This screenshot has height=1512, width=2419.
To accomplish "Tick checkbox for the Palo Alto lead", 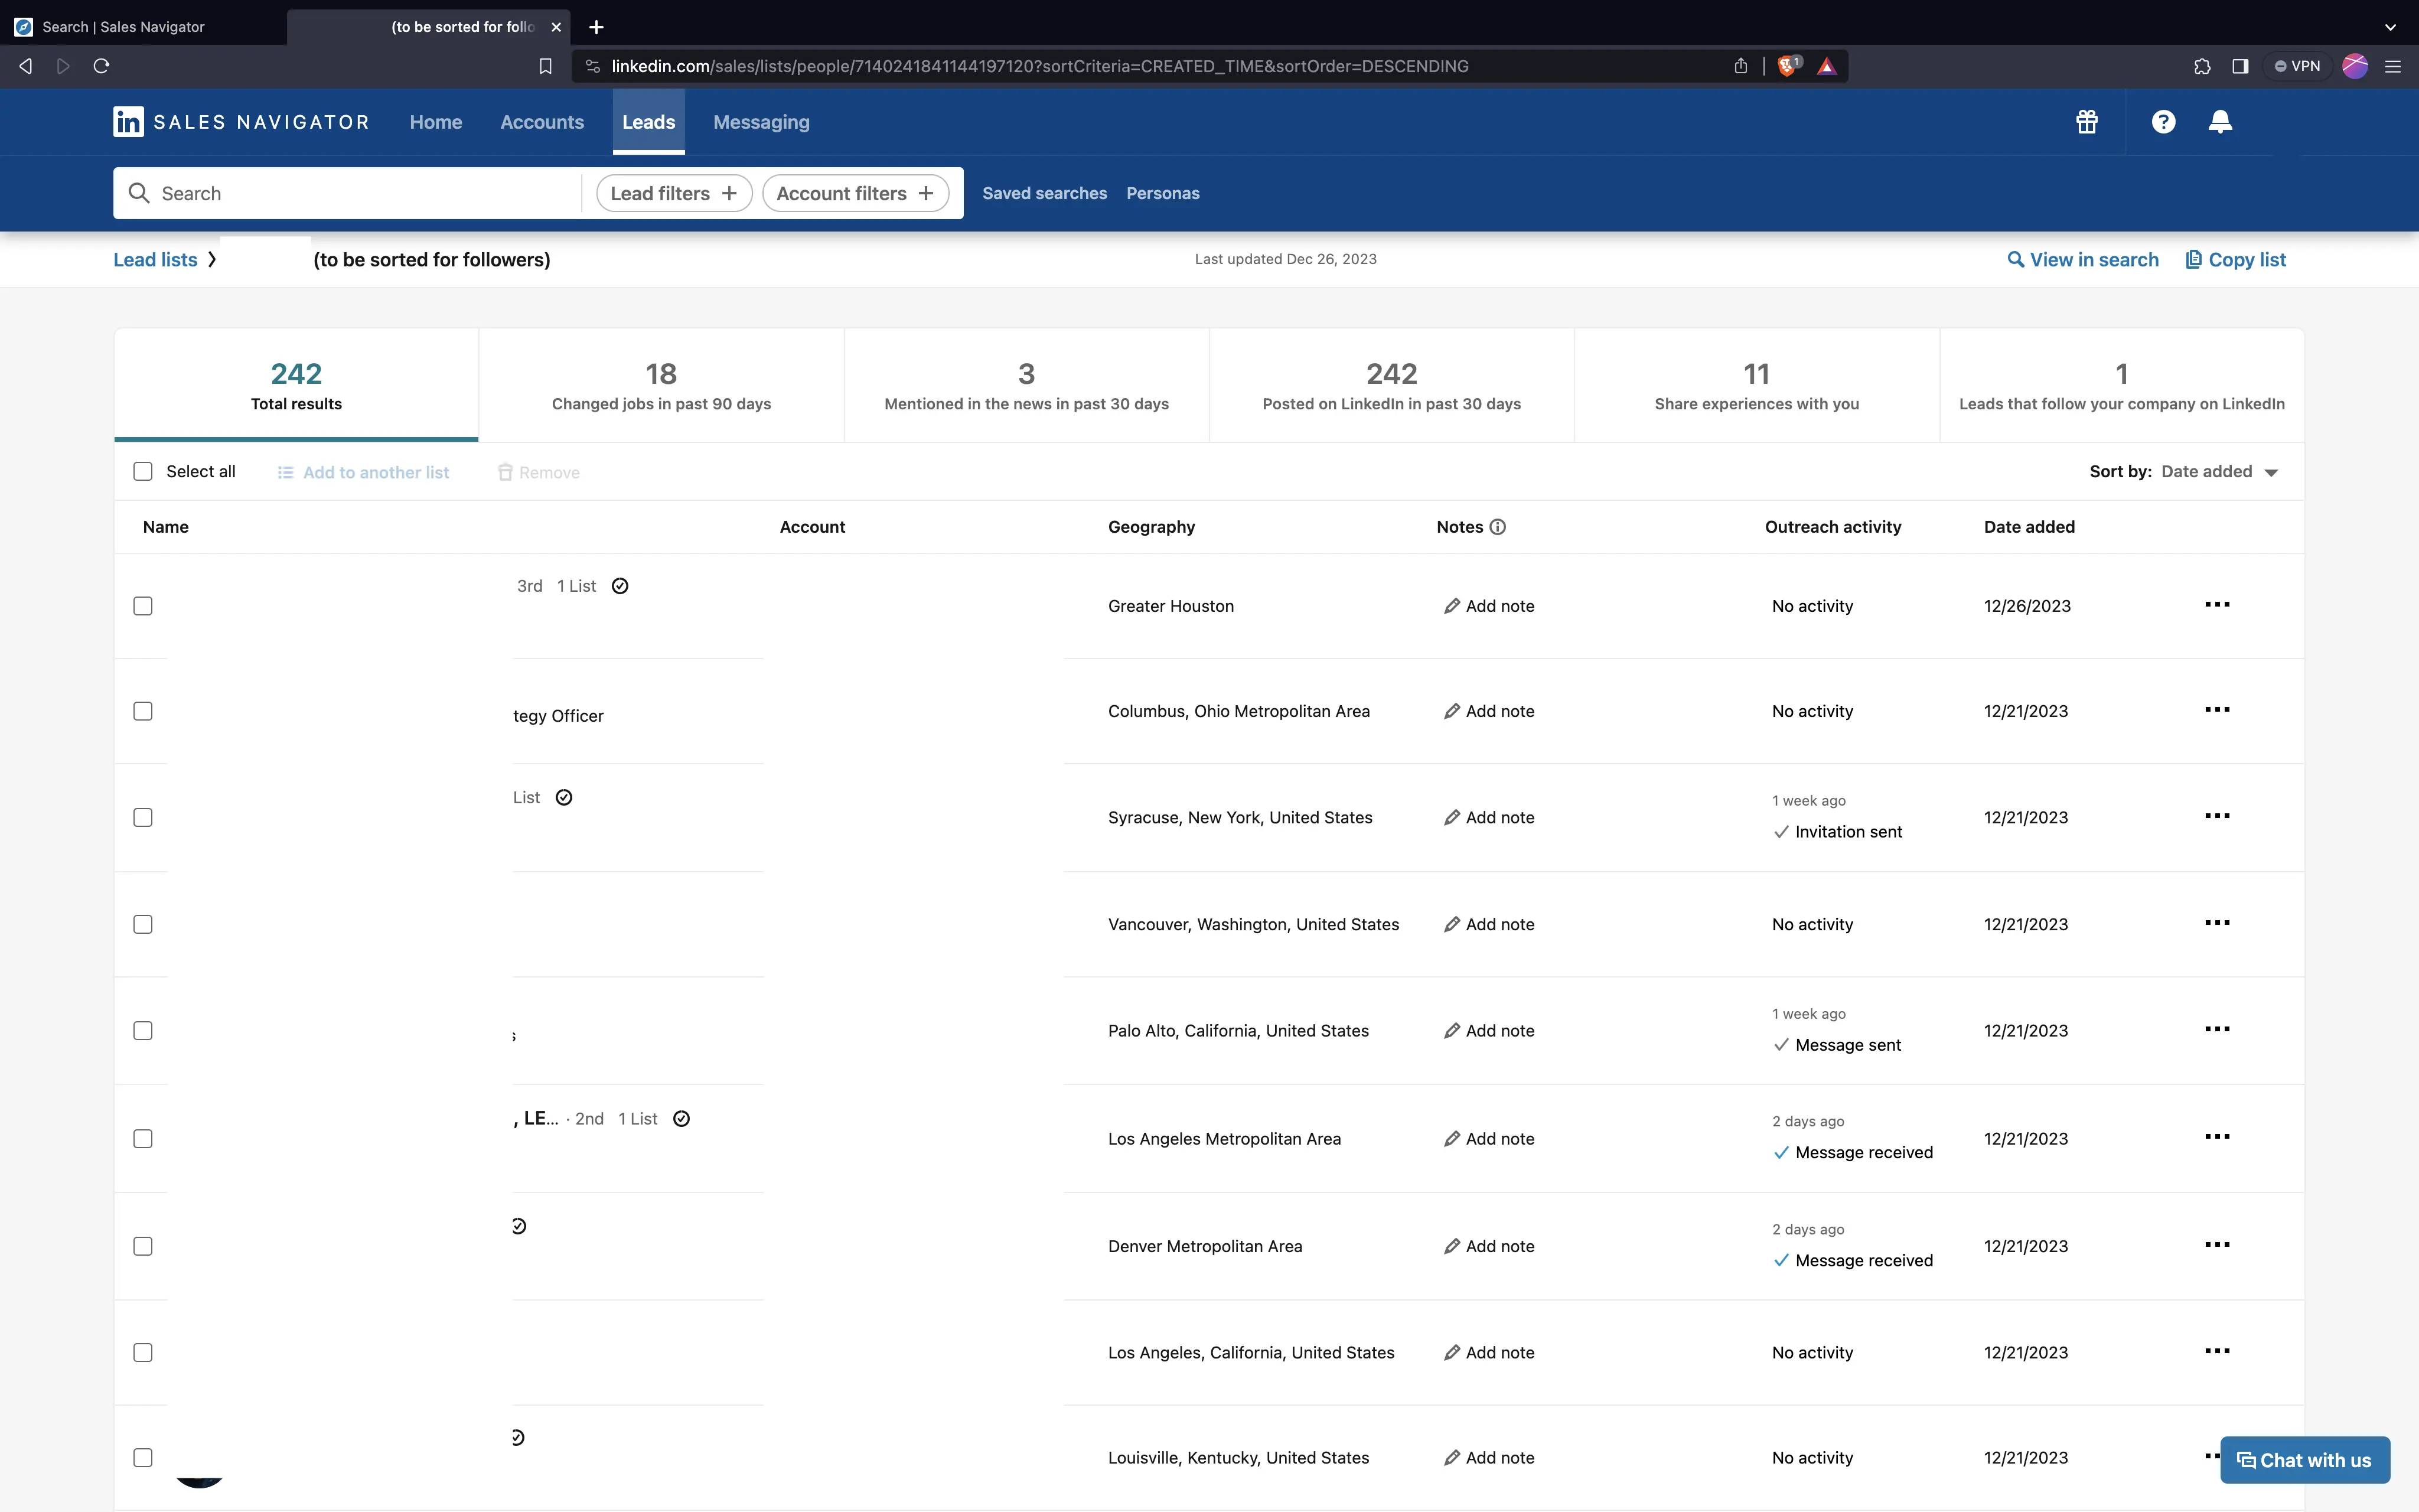I will pos(143,1031).
